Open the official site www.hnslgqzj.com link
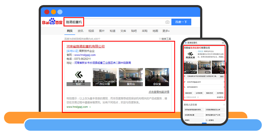The width and height of the screenshot is (265, 135). click(85, 55)
